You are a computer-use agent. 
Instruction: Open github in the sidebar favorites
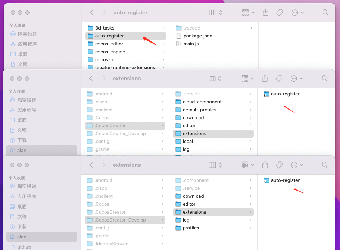(x=24, y=247)
